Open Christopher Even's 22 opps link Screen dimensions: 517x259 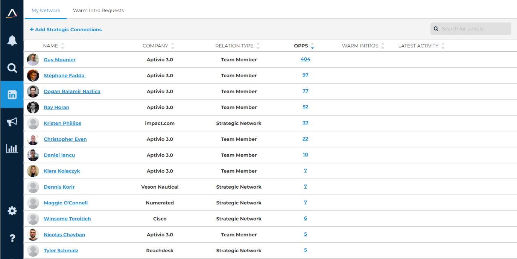coord(306,139)
